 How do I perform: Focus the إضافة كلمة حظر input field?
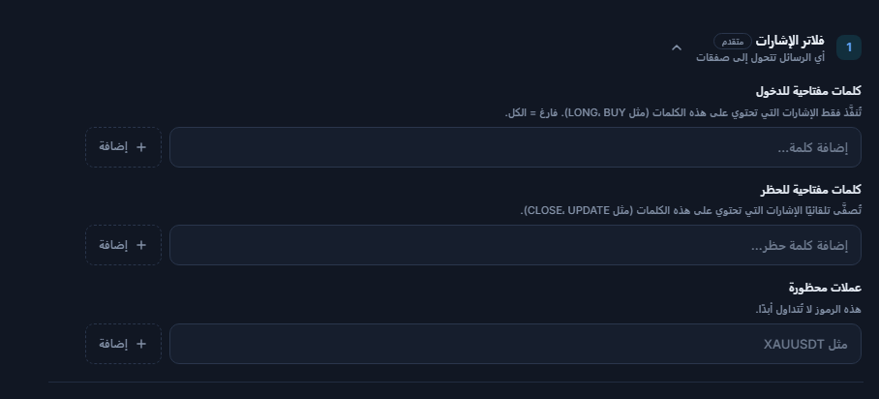tap(515, 245)
